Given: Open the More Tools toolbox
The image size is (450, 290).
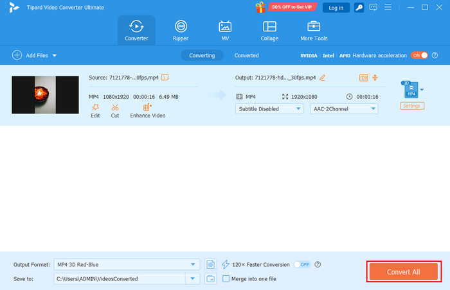Looking at the screenshot, I should pyautogui.click(x=314, y=31).
